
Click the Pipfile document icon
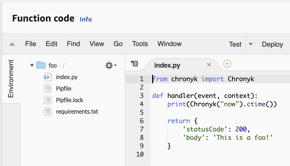click(47, 88)
